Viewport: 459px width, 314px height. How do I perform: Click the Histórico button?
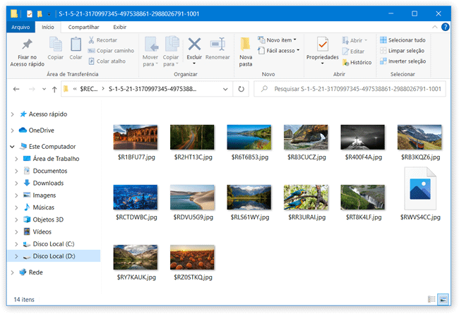[x=356, y=62]
